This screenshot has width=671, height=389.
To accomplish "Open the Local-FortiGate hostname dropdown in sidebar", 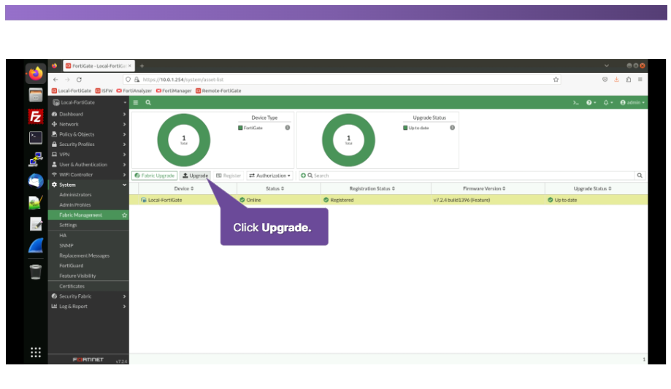I will pyautogui.click(x=88, y=103).
